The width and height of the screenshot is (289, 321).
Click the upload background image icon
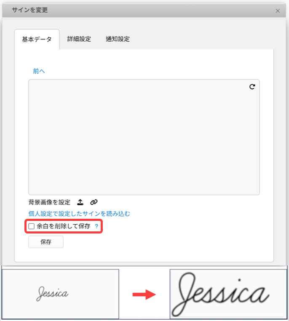point(80,202)
